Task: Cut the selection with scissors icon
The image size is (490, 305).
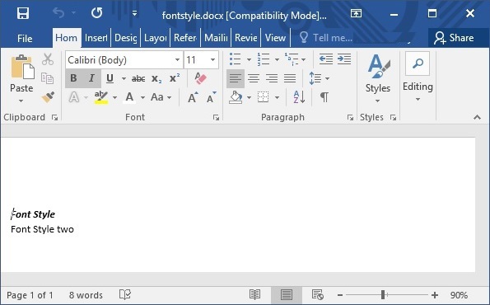Action: (48, 59)
